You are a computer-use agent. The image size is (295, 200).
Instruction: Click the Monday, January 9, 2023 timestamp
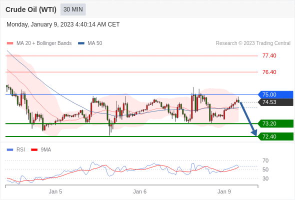coord(63,24)
